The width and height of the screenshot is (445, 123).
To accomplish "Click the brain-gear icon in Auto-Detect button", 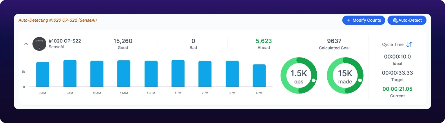I will 395,20.
